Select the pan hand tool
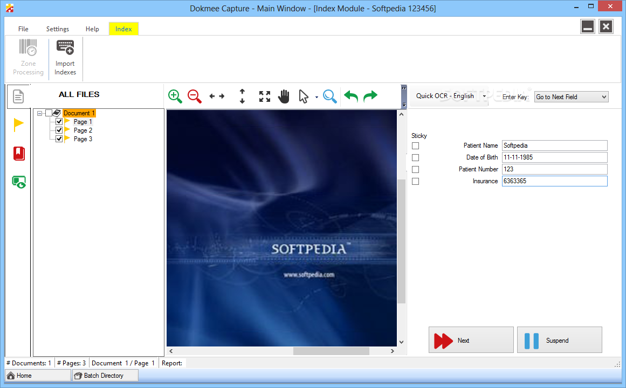 (x=284, y=96)
